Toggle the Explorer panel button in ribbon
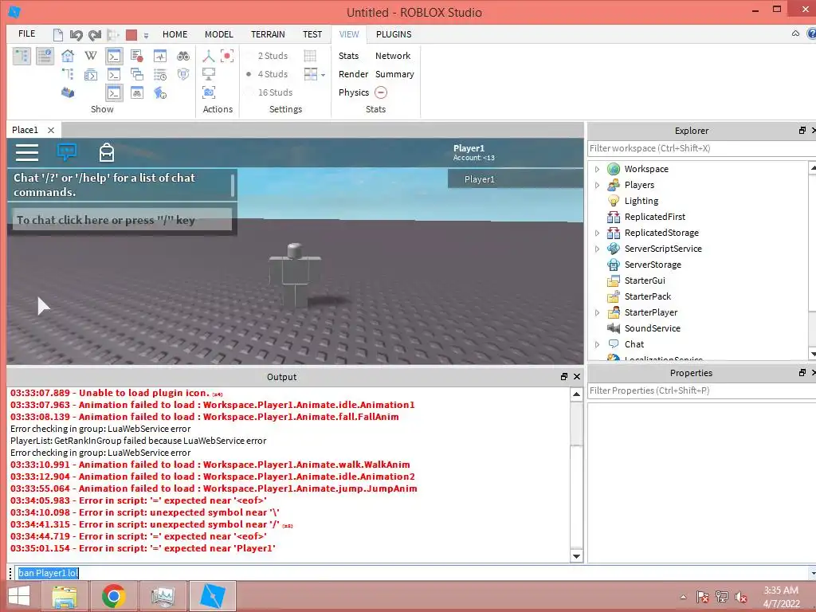This screenshot has height=612, width=816. point(22,56)
